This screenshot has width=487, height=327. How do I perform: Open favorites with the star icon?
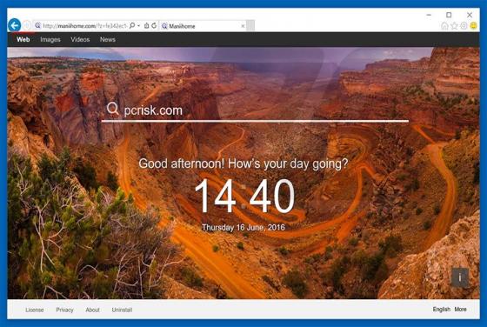tap(454, 26)
